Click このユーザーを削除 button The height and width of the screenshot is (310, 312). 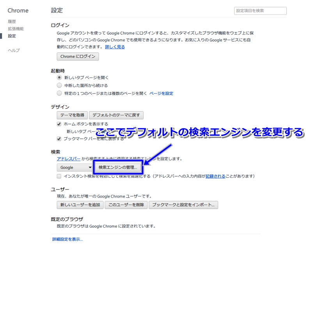tap(126, 205)
